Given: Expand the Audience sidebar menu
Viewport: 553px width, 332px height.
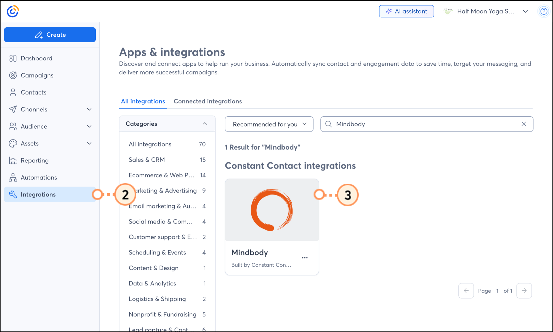Looking at the screenshot, I should coord(89,127).
